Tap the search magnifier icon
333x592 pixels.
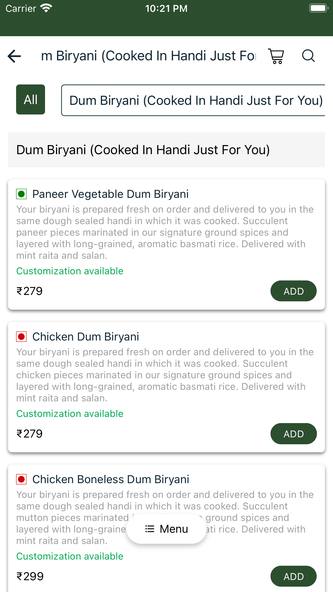click(x=308, y=56)
